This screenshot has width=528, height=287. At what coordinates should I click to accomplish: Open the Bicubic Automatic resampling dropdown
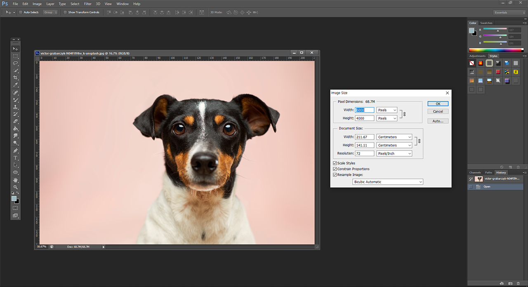388,182
